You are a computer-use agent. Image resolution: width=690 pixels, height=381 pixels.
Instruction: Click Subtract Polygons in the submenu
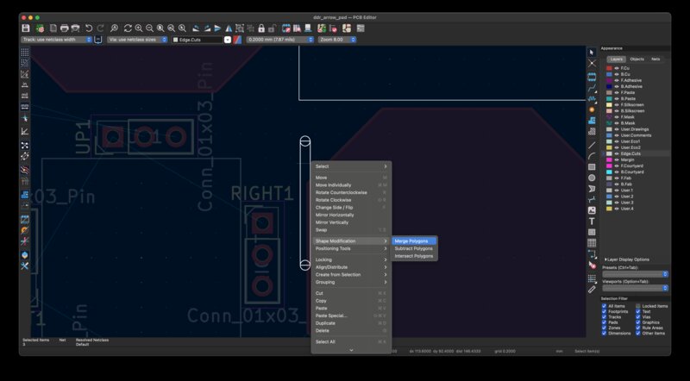[413, 248]
